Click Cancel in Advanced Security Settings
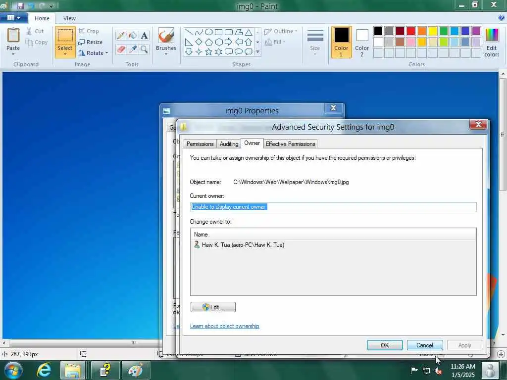This screenshot has height=380, width=507. (424, 345)
